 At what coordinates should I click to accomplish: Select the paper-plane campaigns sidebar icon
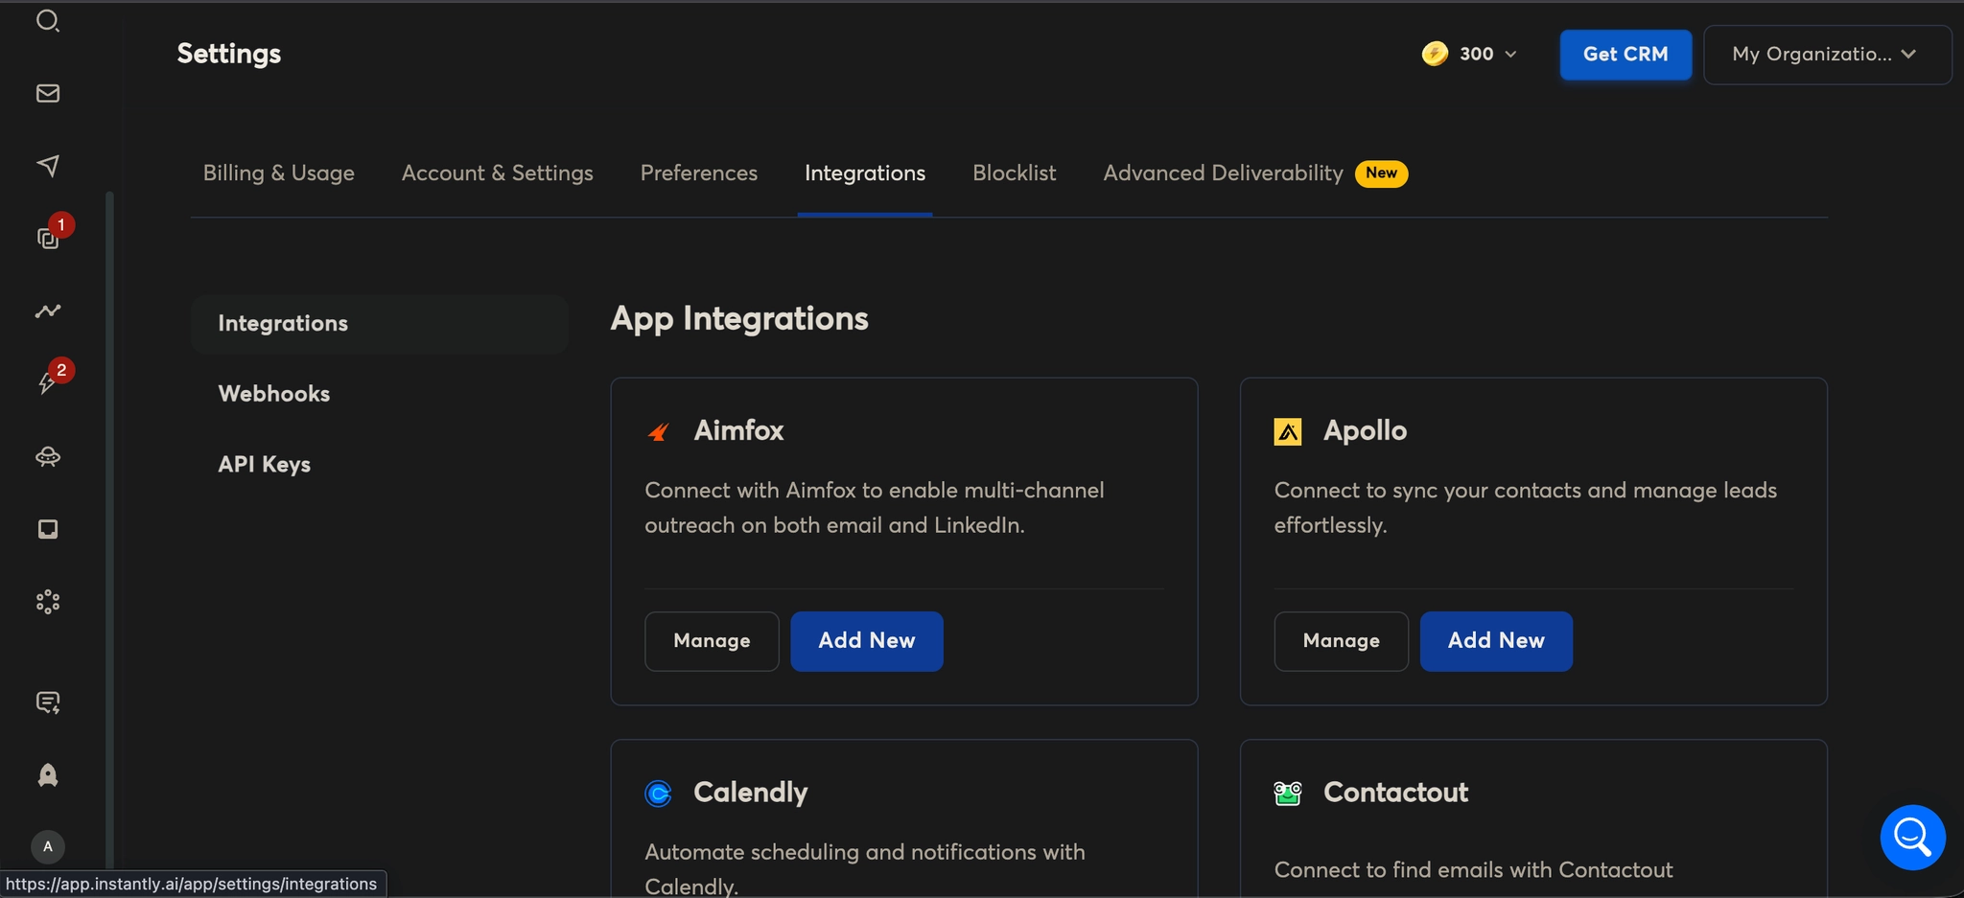click(x=47, y=166)
